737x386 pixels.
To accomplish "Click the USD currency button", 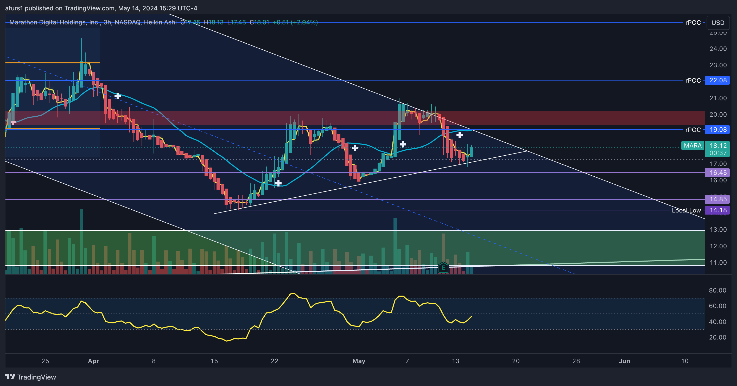I will pyautogui.click(x=718, y=23).
